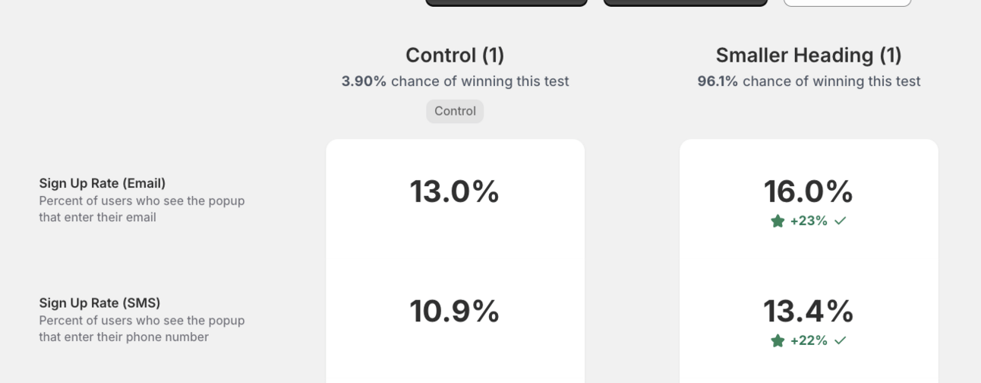Select the Control (1) variant heading
Screen dimensions: 981x383
(455, 55)
